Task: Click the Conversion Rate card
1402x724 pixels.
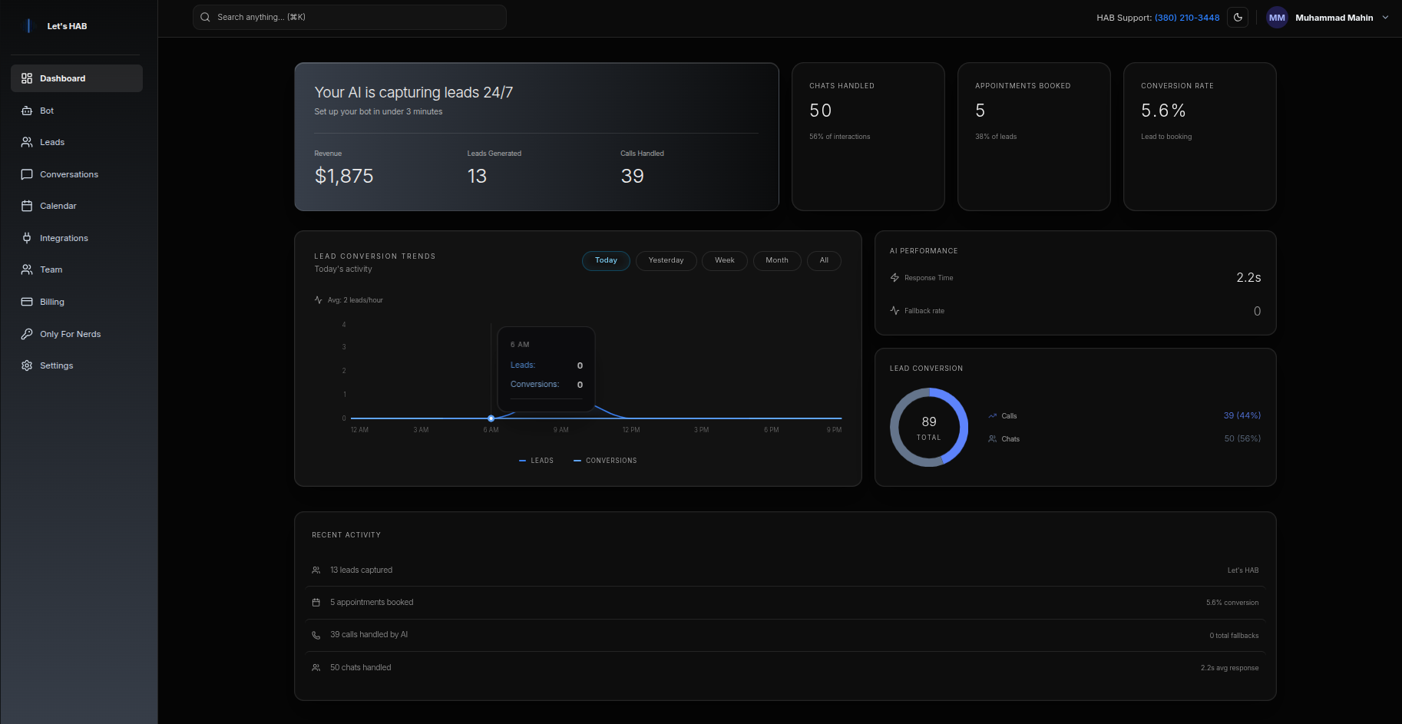Action: coord(1200,137)
